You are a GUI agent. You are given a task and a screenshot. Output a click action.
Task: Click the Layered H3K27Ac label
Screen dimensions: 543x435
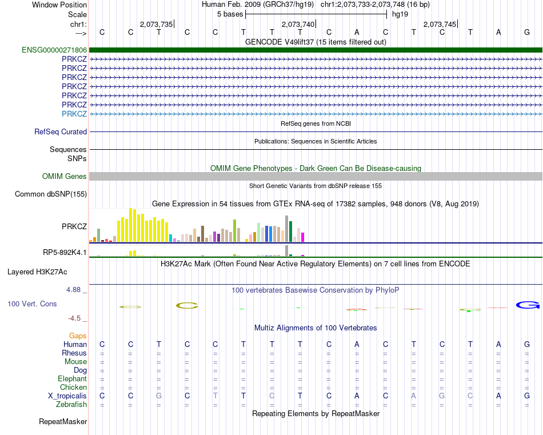pos(37,272)
